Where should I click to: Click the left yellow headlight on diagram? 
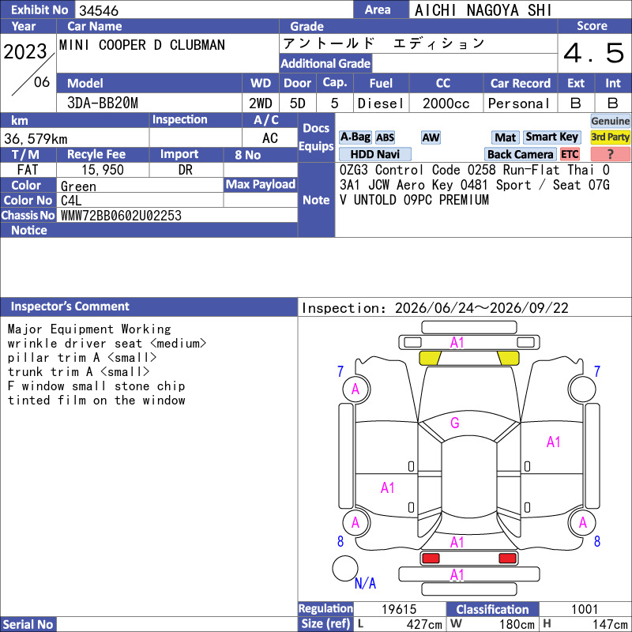tap(430, 358)
